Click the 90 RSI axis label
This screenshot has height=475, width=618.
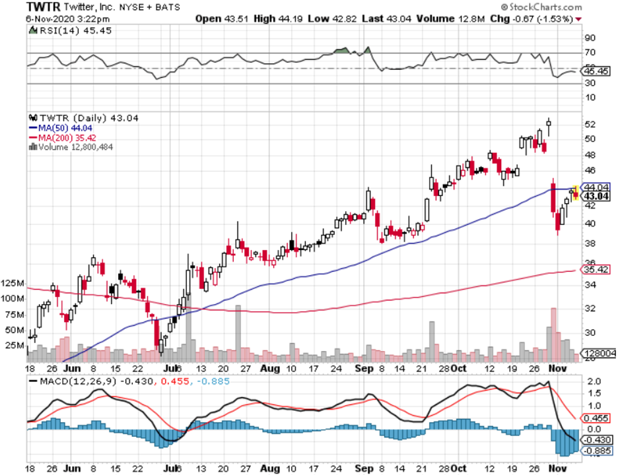590,38
